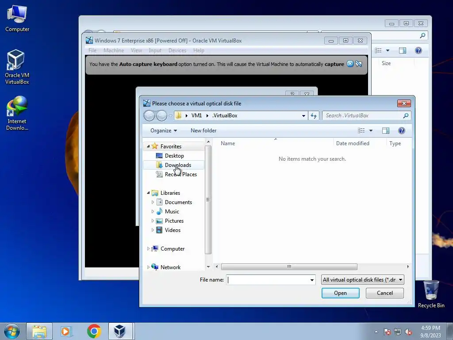
Task: Open Google Chrome from taskbar
Action: coord(94,331)
